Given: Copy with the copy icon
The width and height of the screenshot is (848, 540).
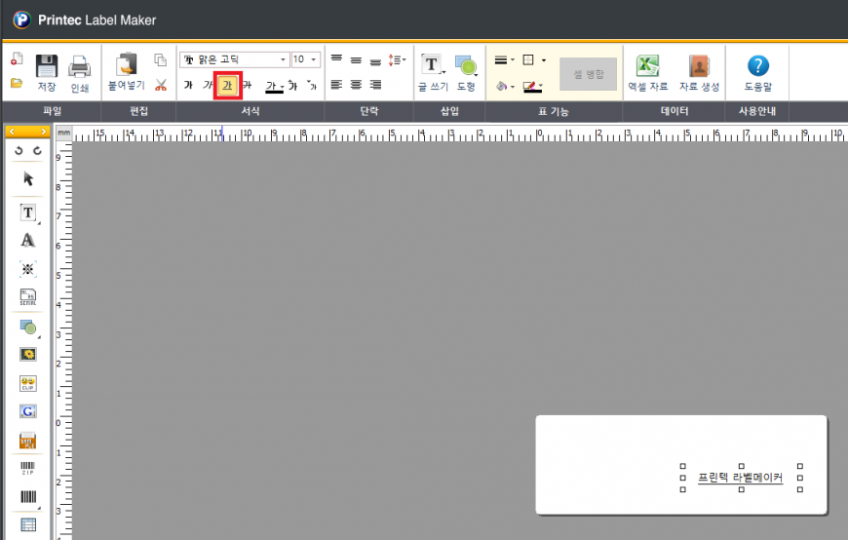Looking at the screenshot, I should click(x=160, y=59).
